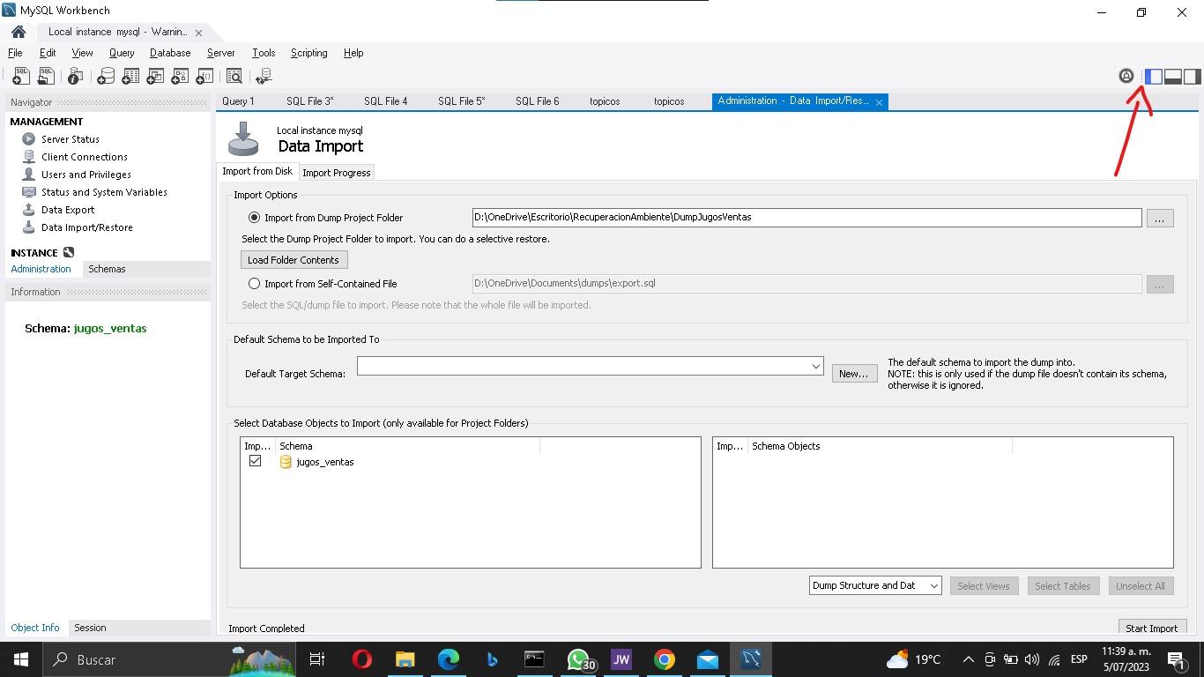Open Status and System Variables

click(104, 192)
